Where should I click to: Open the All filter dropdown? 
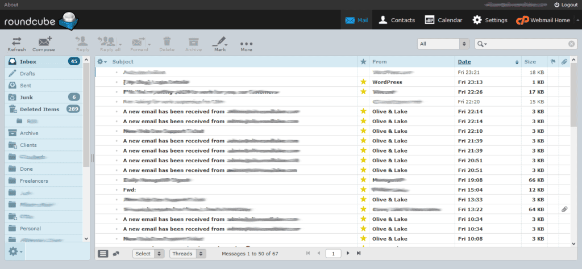(x=443, y=44)
